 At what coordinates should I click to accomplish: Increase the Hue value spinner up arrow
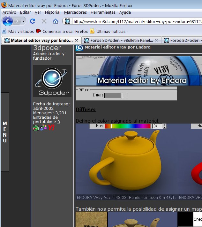(165, 125)
